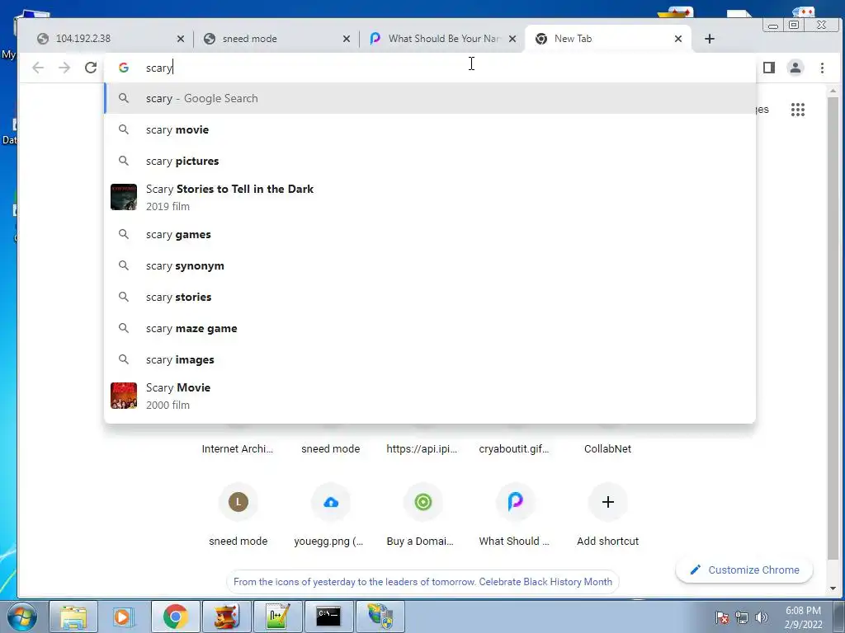Pick the scary maze game suggestion
This screenshot has height=633, width=845.
click(430, 328)
